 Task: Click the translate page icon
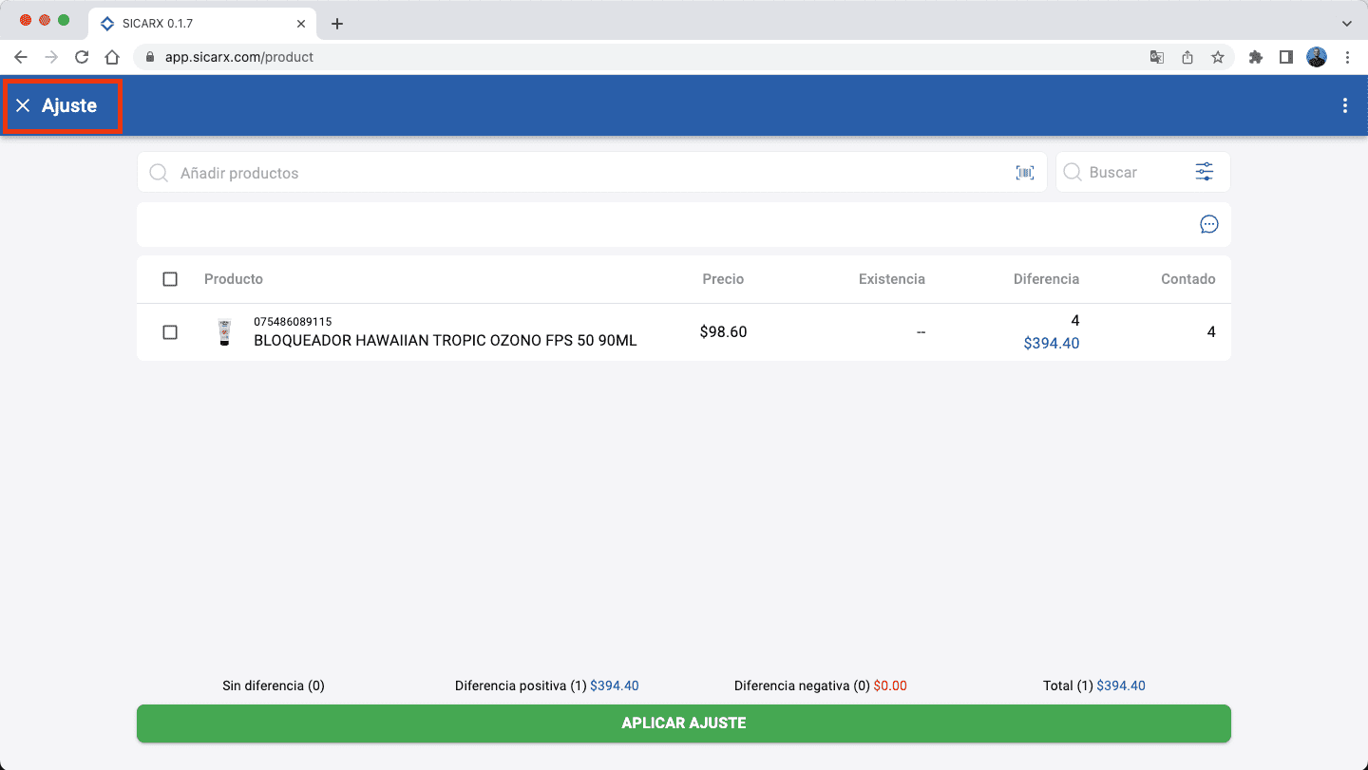[x=1156, y=57]
